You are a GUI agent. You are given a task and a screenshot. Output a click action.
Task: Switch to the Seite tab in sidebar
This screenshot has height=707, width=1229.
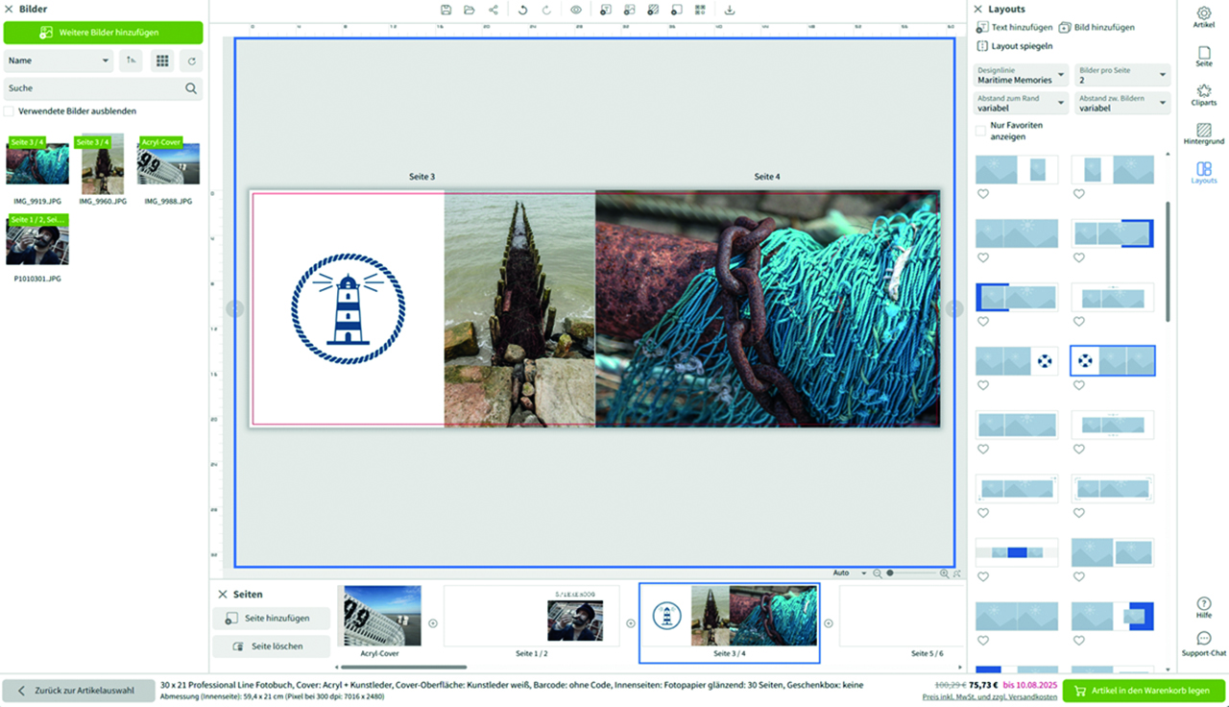pos(1203,56)
